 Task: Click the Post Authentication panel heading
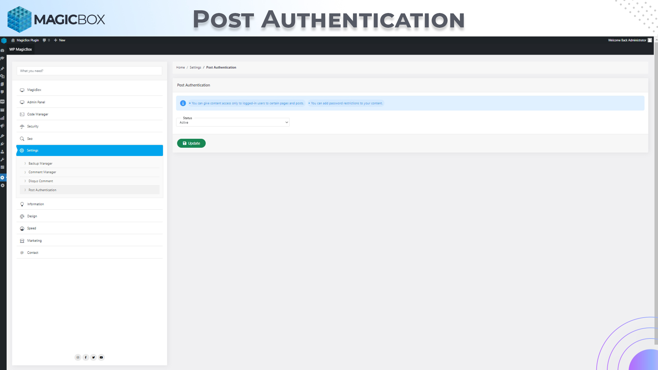coord(194,85)
